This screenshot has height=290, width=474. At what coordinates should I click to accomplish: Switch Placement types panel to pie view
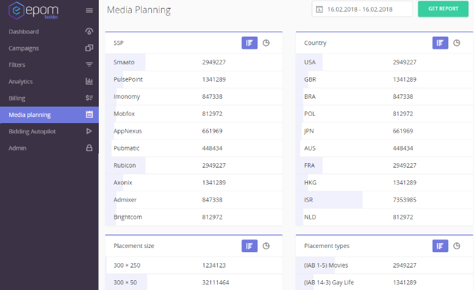click(457, 246)
